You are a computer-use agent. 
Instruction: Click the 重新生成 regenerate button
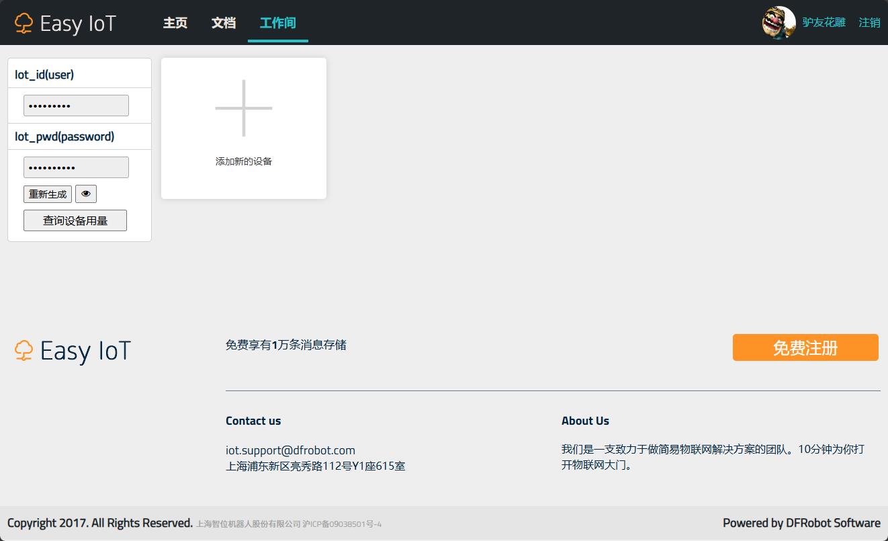[48, 194]
